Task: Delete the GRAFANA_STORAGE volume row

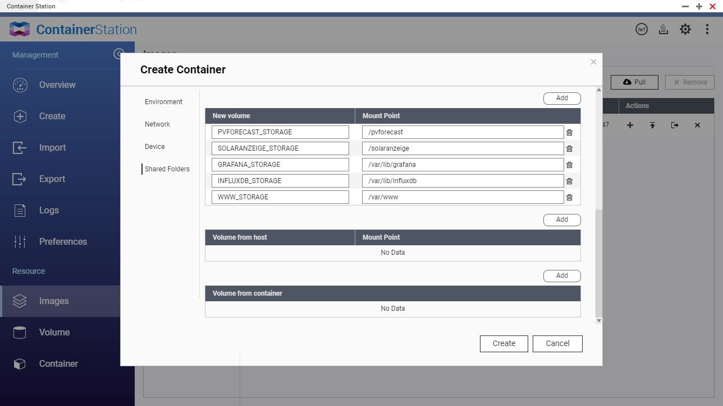Action: coord(569,165)
